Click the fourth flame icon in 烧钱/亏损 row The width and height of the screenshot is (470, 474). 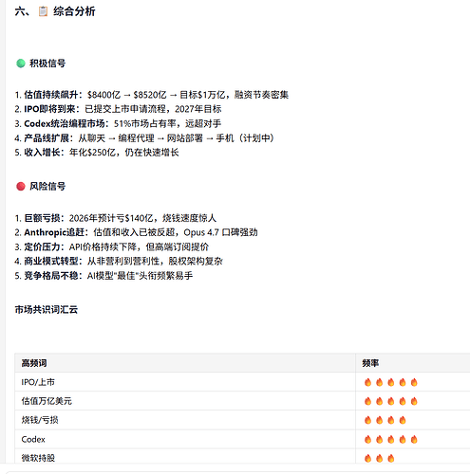tap(403, 420)
